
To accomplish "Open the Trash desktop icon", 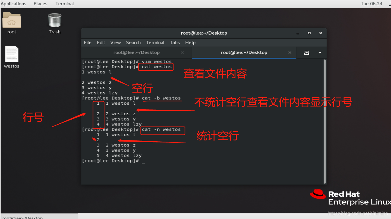I will point(54,23).
